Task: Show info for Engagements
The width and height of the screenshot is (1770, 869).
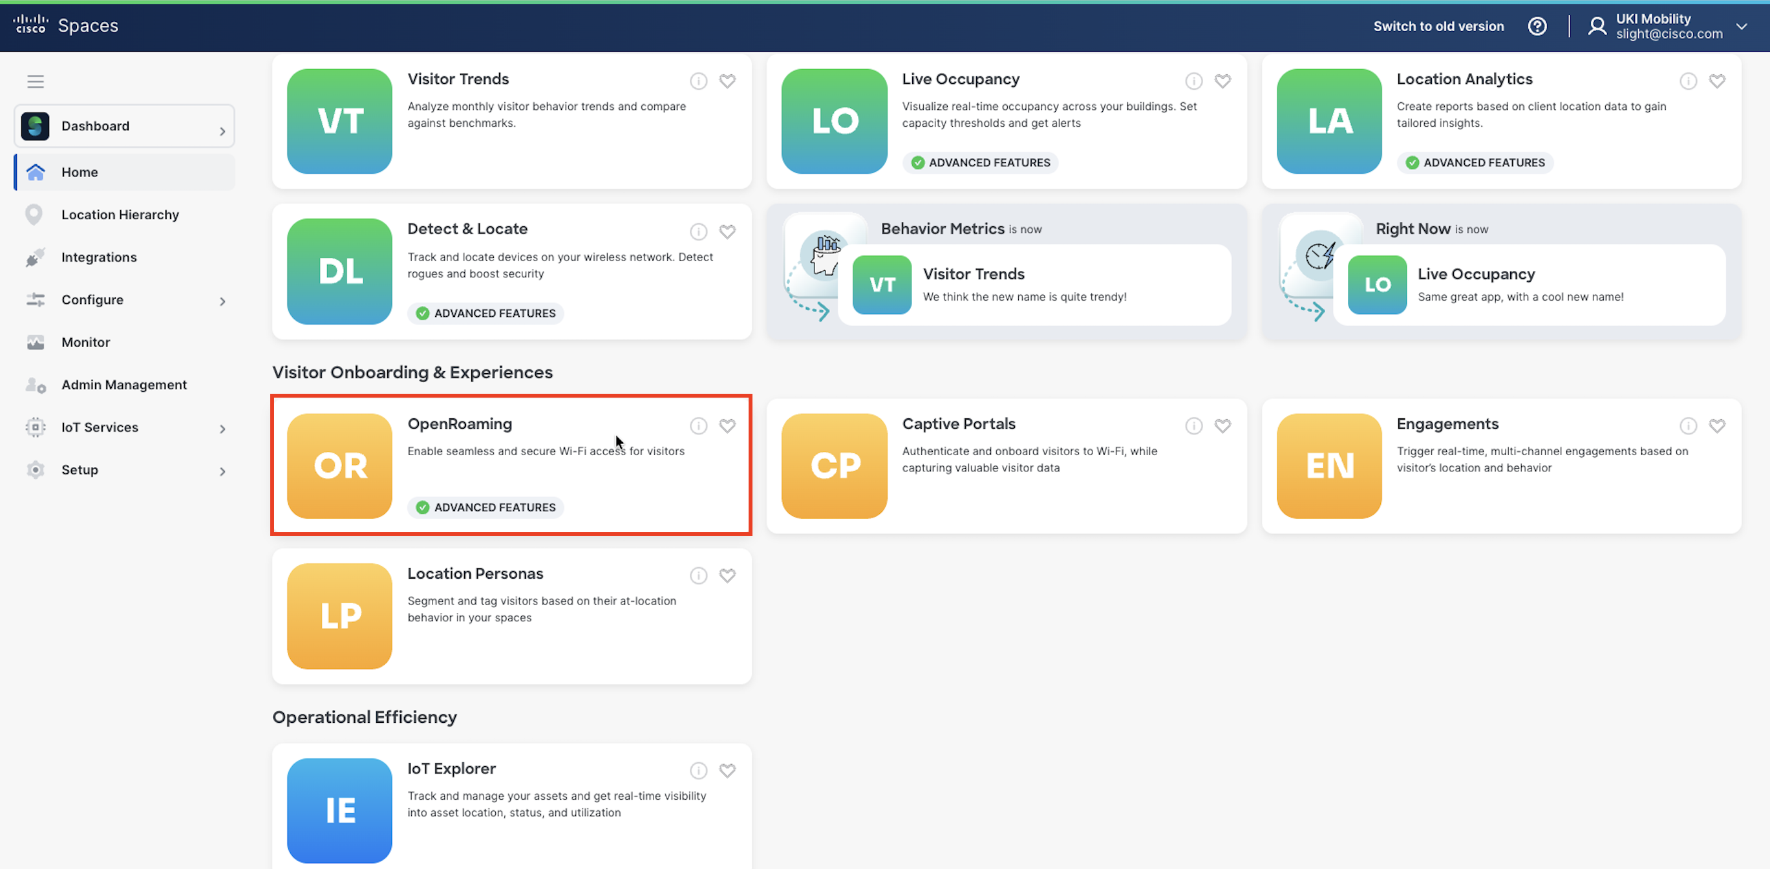Action: click(1689, 425)
